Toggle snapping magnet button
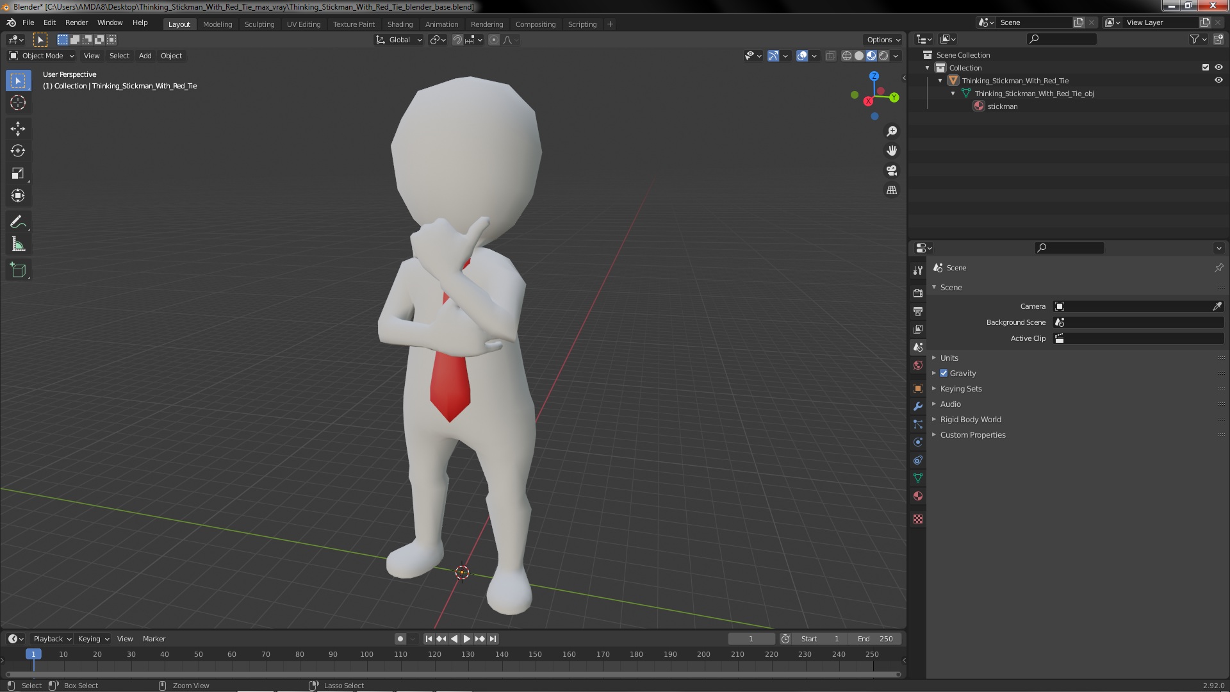1230x692 pixels. pos(457,40)
